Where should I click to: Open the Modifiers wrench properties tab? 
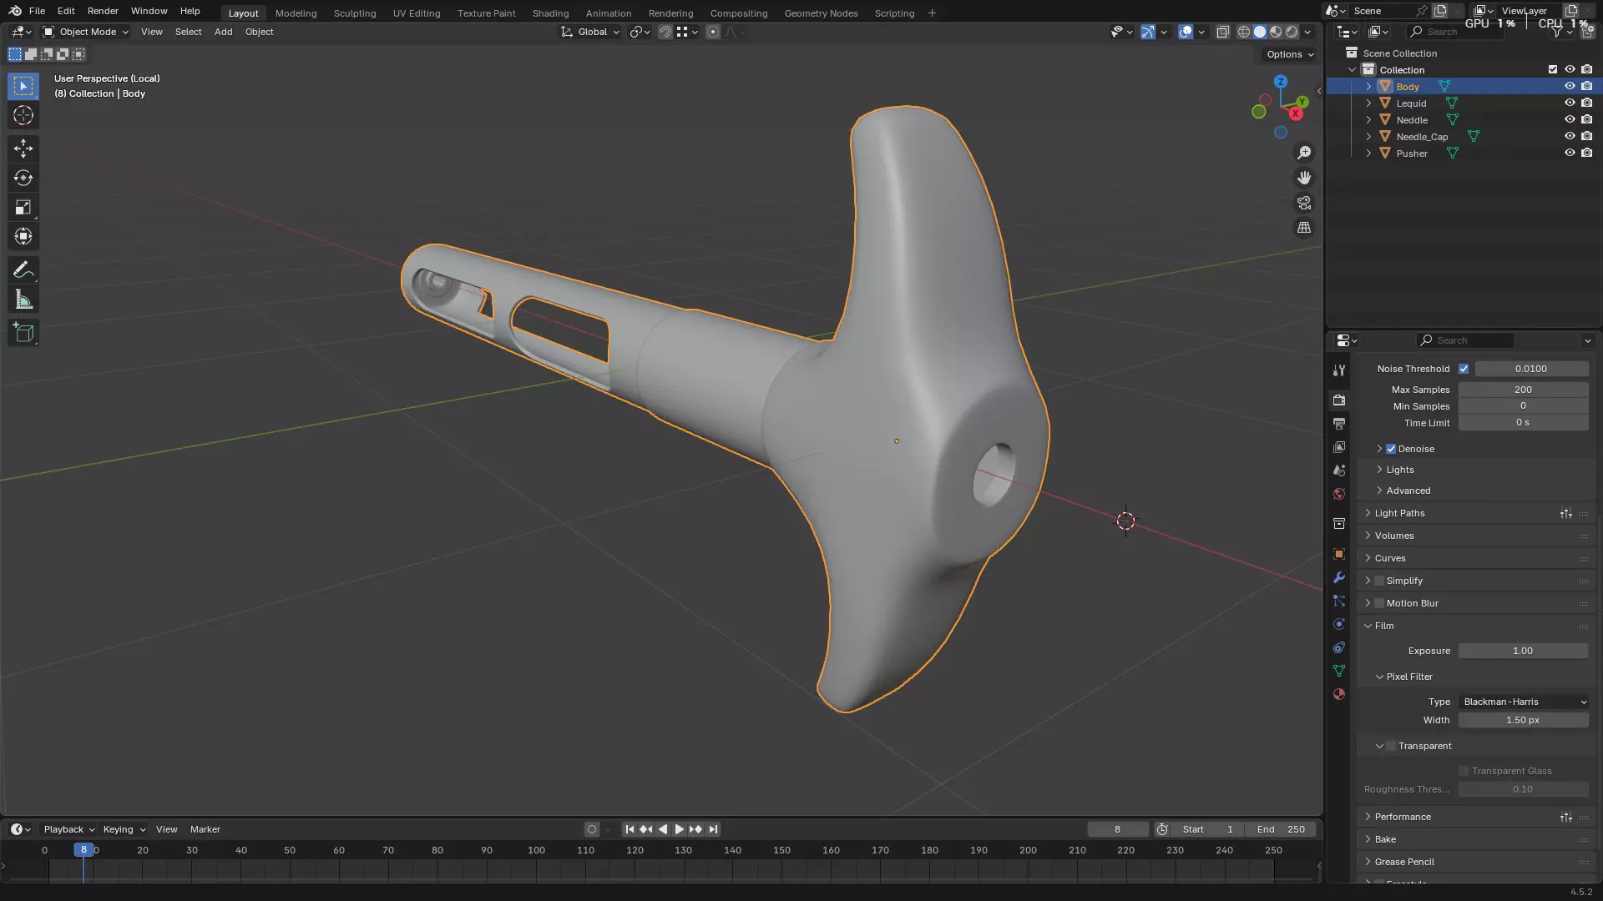point(1339,577)
